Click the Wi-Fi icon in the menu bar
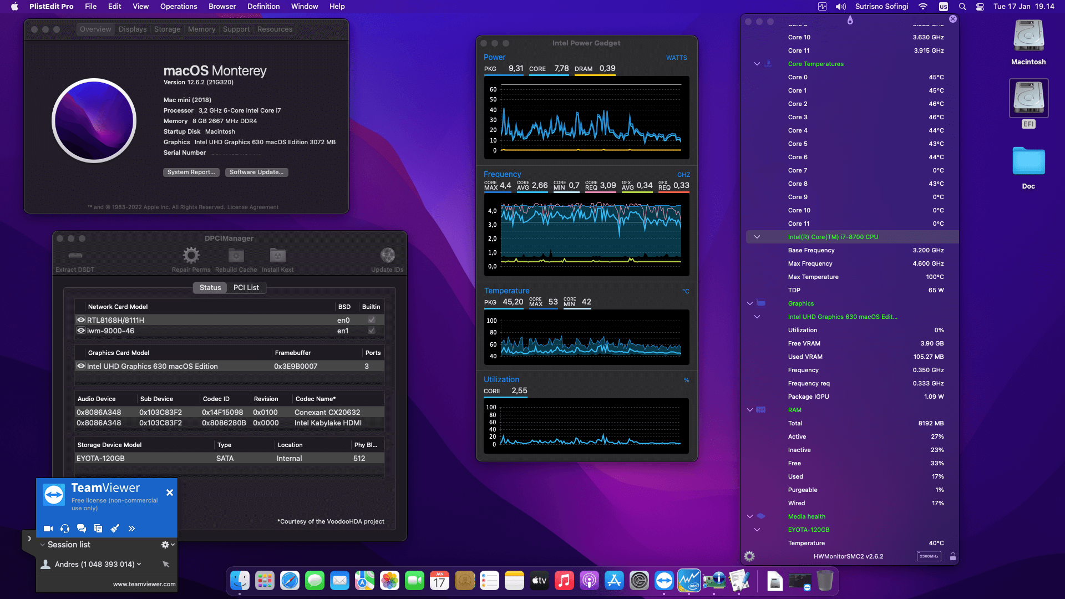Image resolution: width=1065 pixels, height=599 pixels. (923, 7)
